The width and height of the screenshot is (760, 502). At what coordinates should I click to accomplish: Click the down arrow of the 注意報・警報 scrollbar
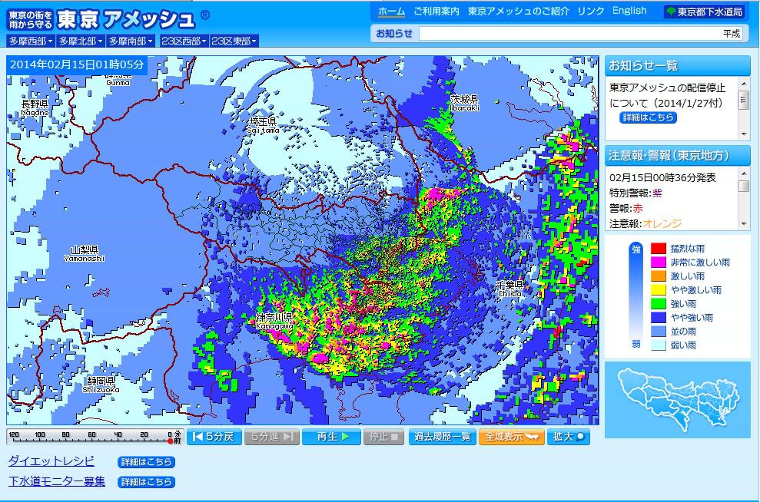[x=744, y=223]
